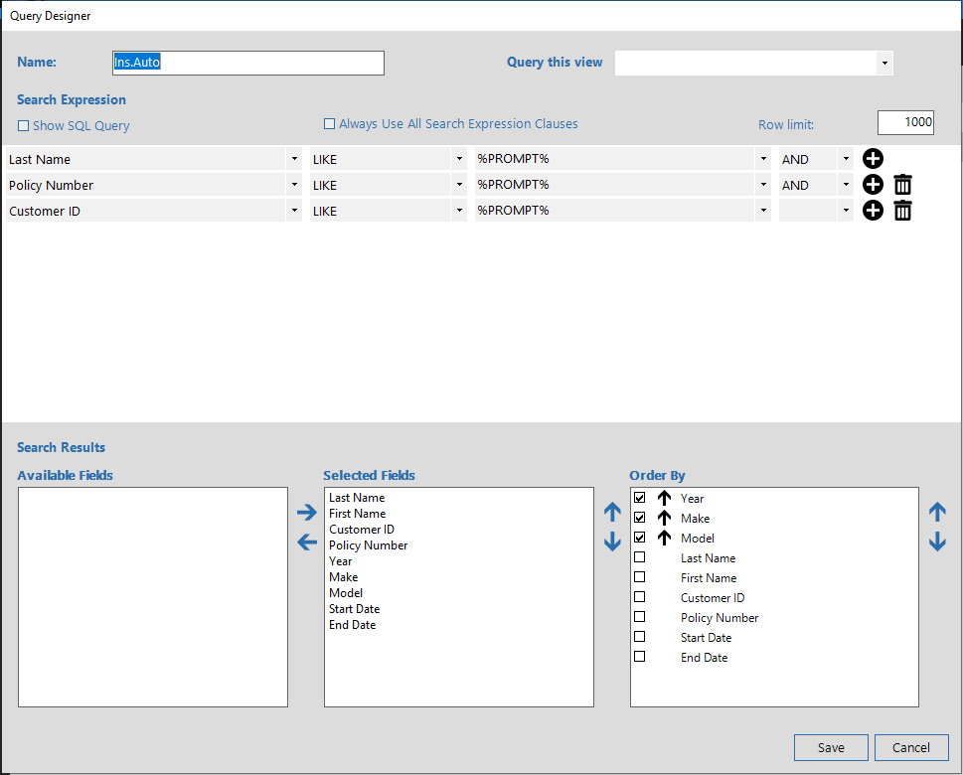Select Policy Number in Selected Fields list

point(368,545)
